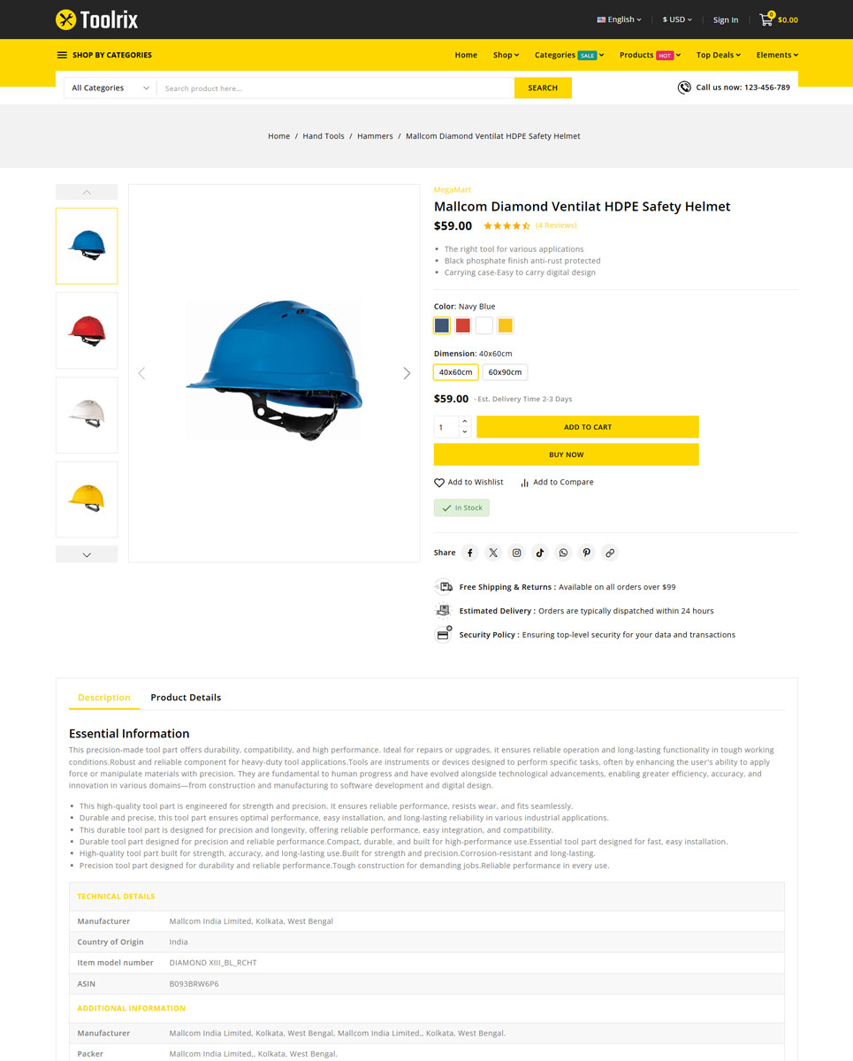Share product via Instagram icon
This screenshot has height=1061, width=853.
click(517, 553)
